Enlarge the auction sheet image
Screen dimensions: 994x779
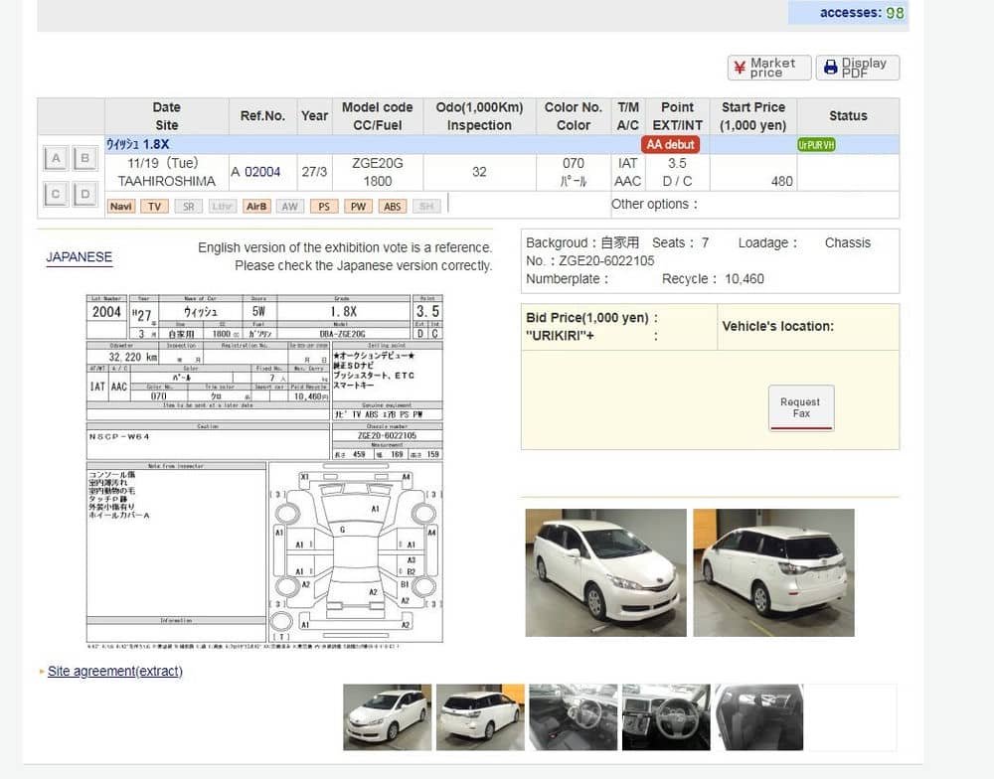[264, 469]
